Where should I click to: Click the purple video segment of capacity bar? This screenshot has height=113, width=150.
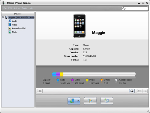coord(58,74)
